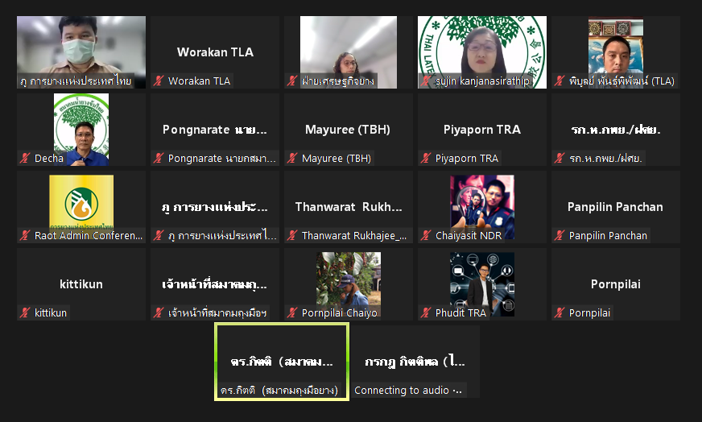702x422 pixels.
Task: Open the Raot Admin Conference participant tile
Action: click(x=81, y=206)
